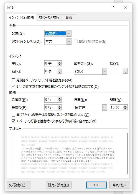Click the 間隔 field showing 15 pt
This screenshot has height=194, width=138.
(116, 107)
